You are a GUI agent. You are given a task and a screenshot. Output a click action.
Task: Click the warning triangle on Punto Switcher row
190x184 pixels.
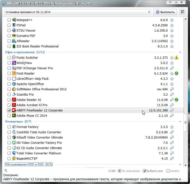pos(176,57)
